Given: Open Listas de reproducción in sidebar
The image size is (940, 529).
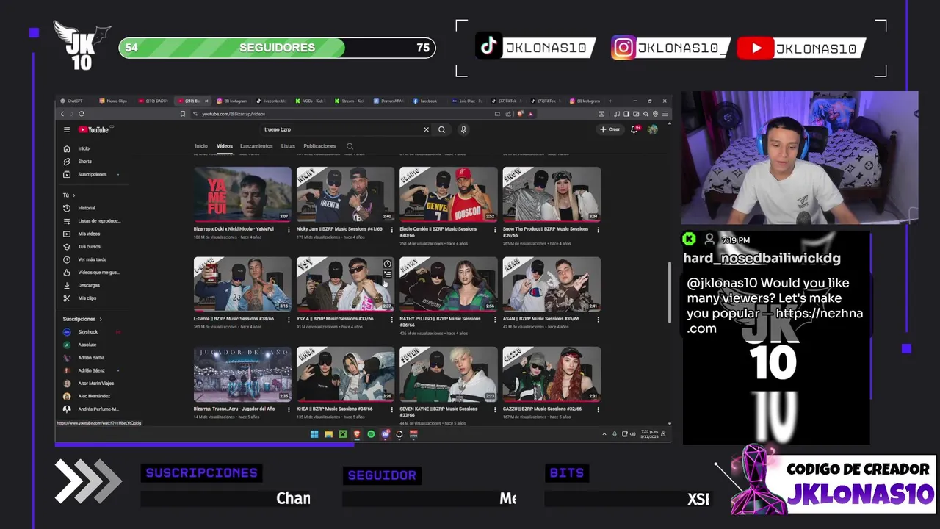Looking at the screenshot, I should tap(92, 220).
